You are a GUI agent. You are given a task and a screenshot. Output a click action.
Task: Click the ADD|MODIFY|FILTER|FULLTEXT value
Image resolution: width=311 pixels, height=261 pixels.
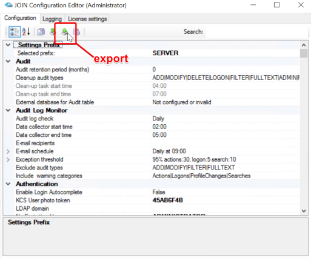[193, 168]
